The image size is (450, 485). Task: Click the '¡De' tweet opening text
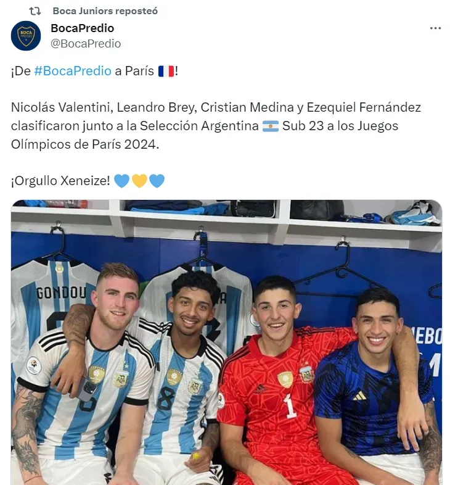(x=21, y=71)
